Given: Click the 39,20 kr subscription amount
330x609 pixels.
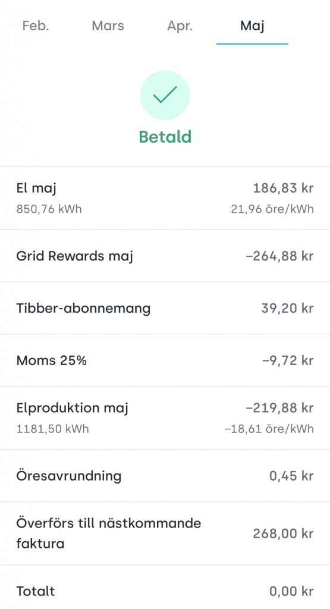Looking at the screenshot, I should 287,308.
